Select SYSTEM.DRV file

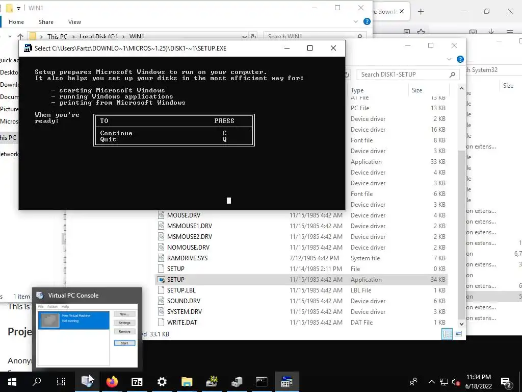point(185,312)
